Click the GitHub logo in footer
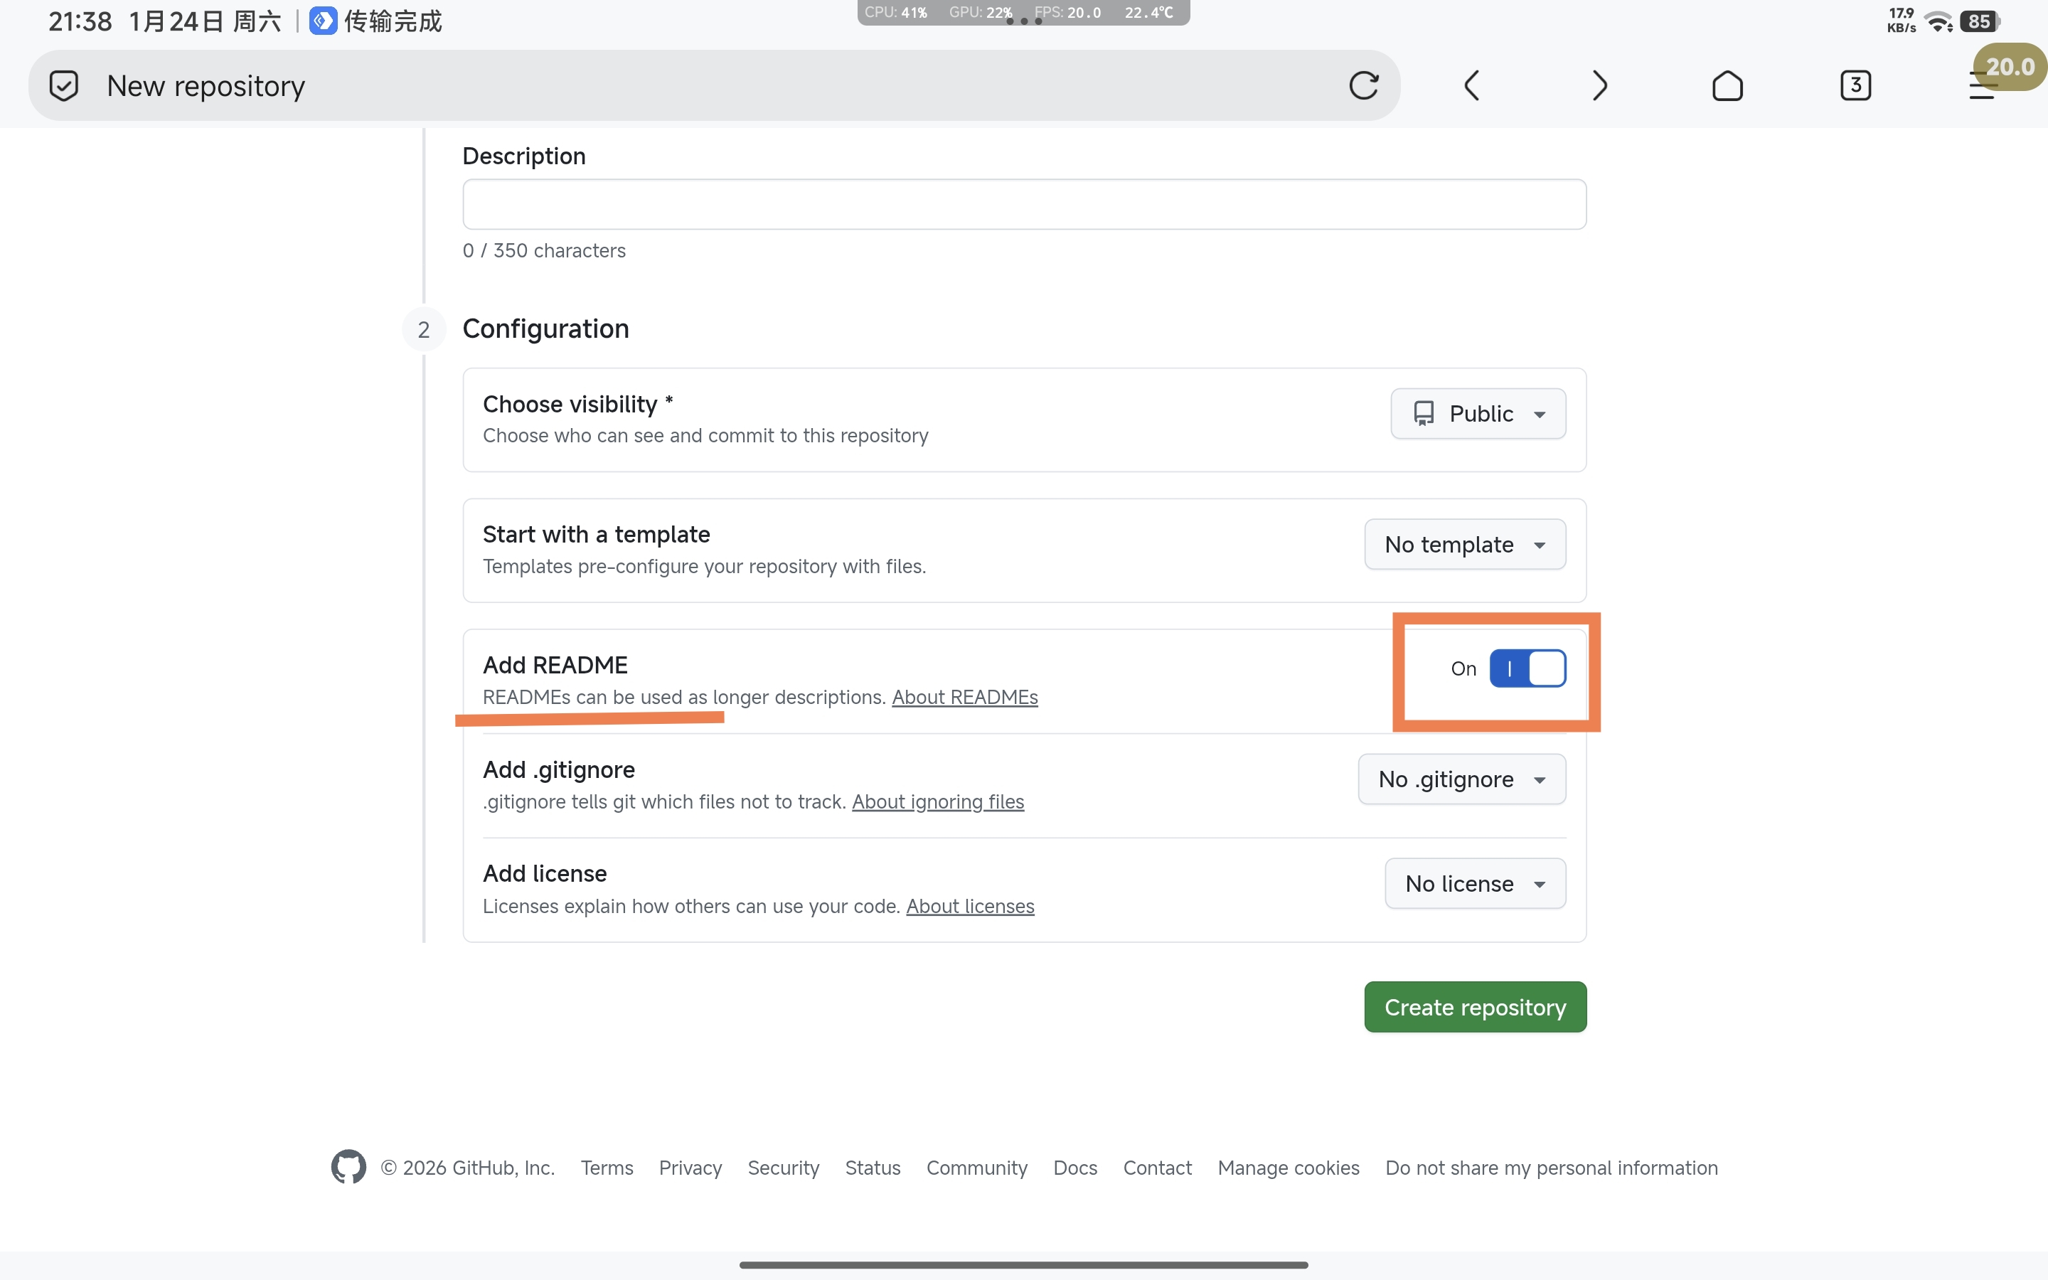2048x1280 pixels. [348, 1166]
